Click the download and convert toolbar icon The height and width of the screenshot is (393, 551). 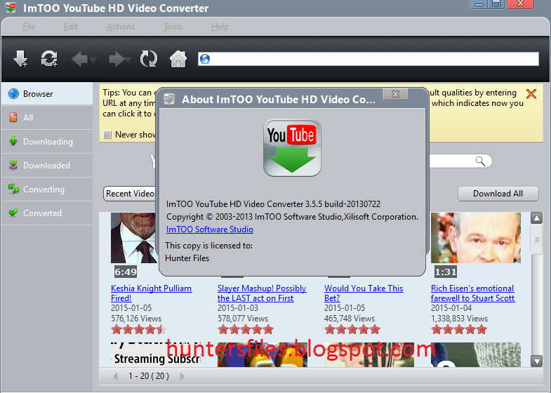pyautogui.click(x=49, y=59)
